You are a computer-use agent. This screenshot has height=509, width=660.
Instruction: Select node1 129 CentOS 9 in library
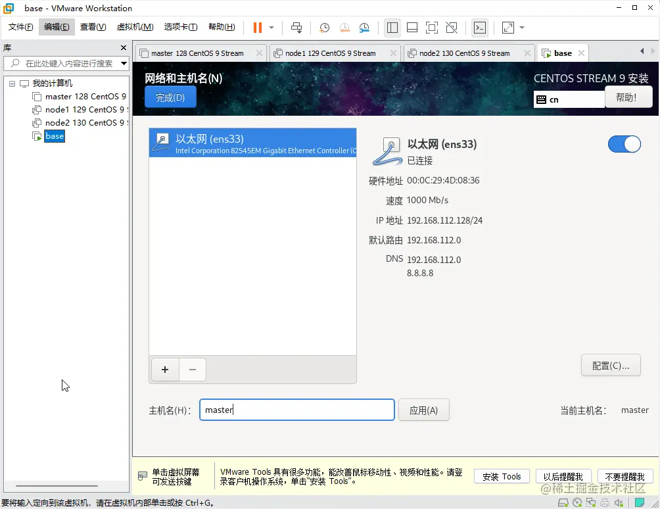80,109
